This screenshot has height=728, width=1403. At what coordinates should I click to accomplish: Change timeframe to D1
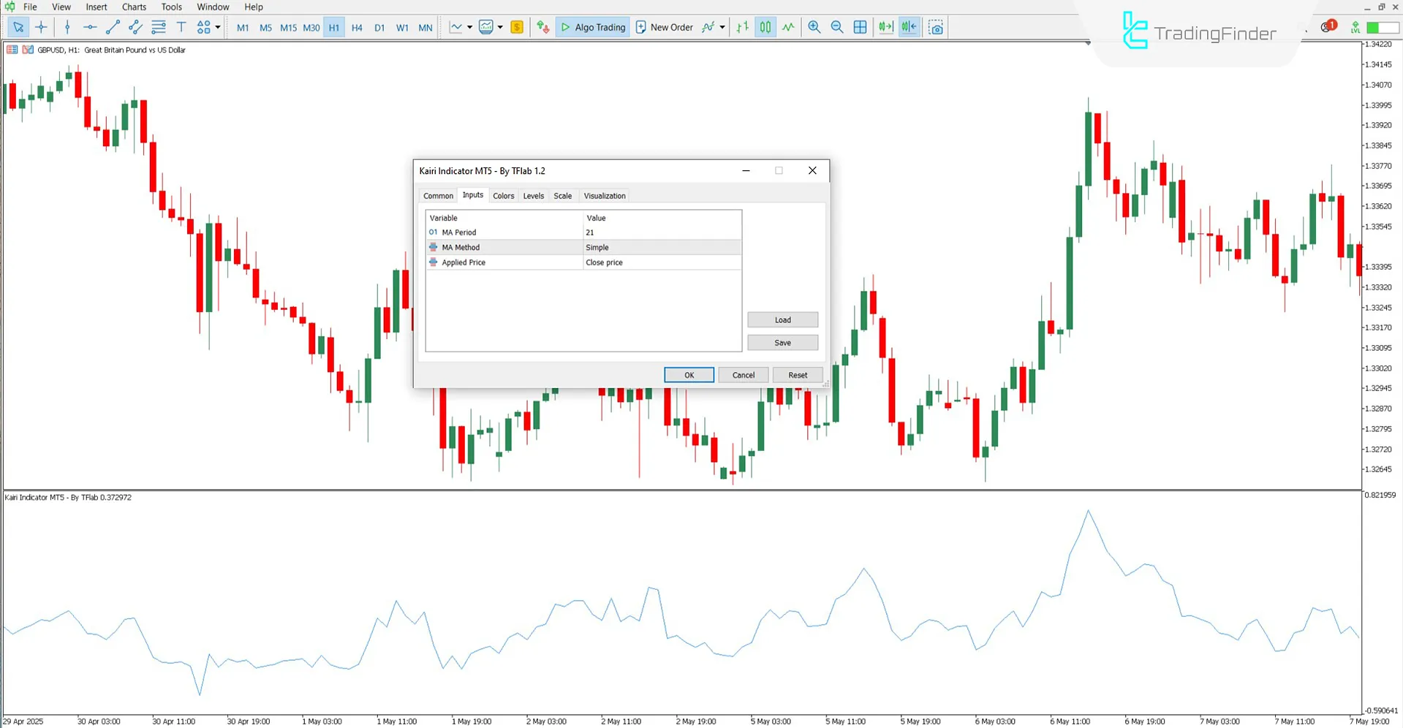[379, 27]
